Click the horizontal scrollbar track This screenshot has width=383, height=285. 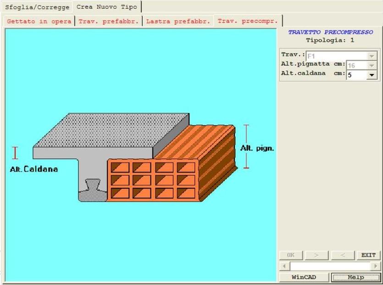[329, 266]
